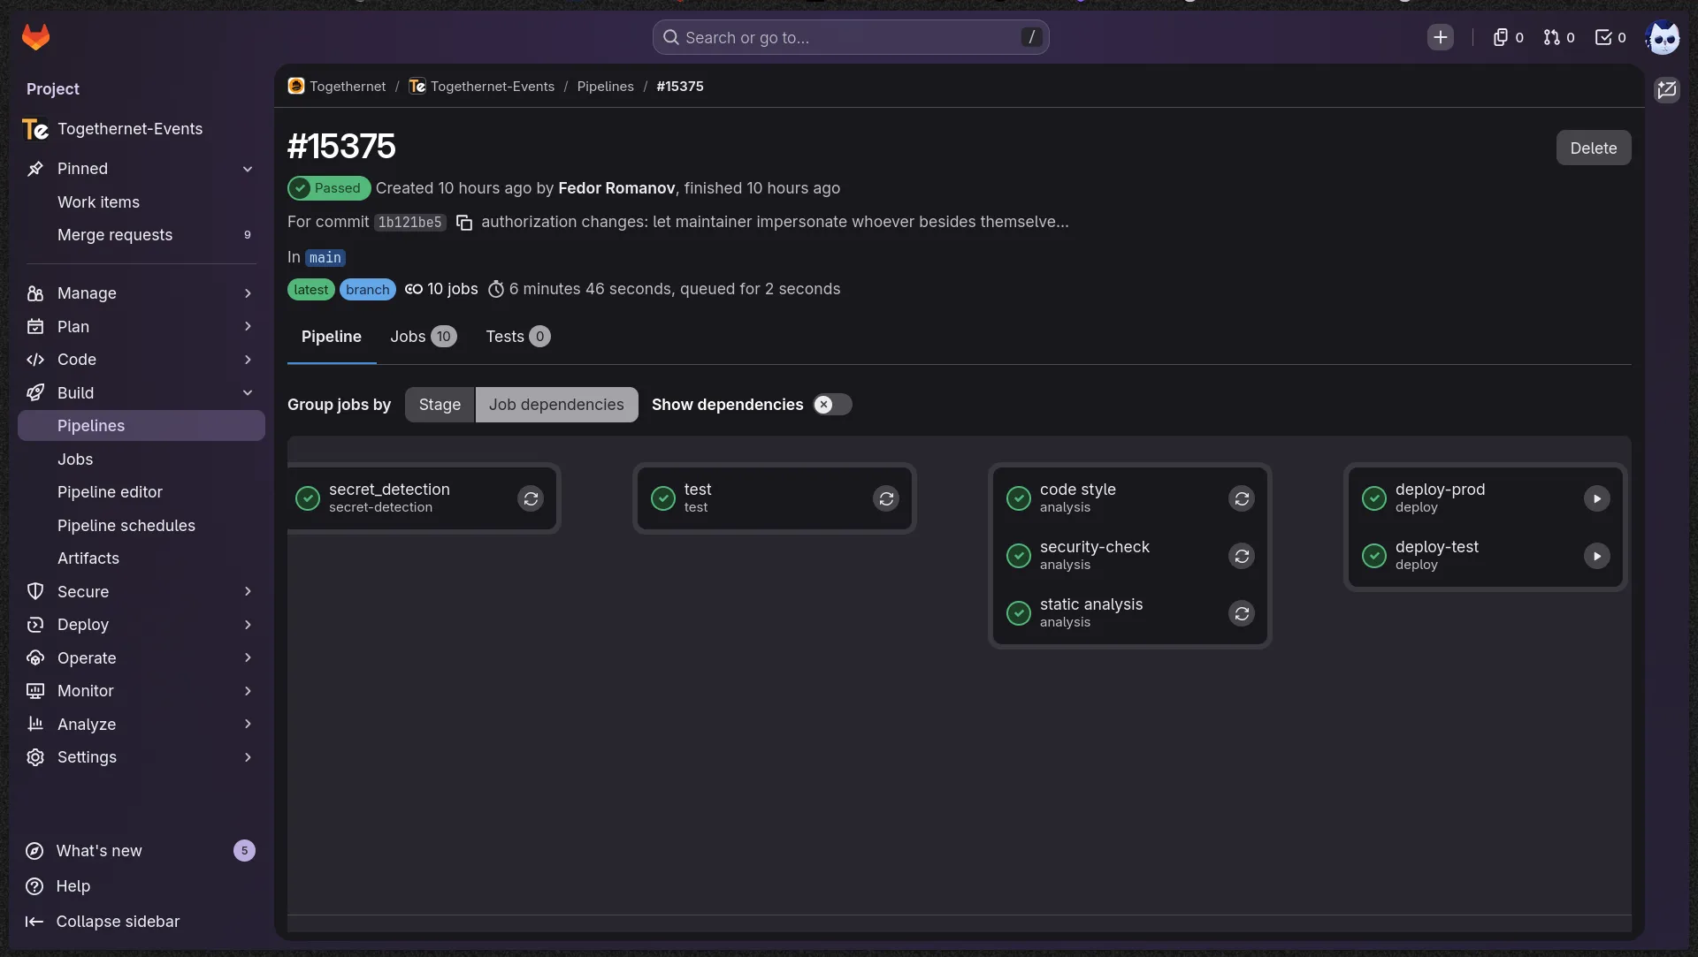Screen dimensions: 1698x957
Task: Open the assigned merge requests counter
Action: coord(1559,37)
